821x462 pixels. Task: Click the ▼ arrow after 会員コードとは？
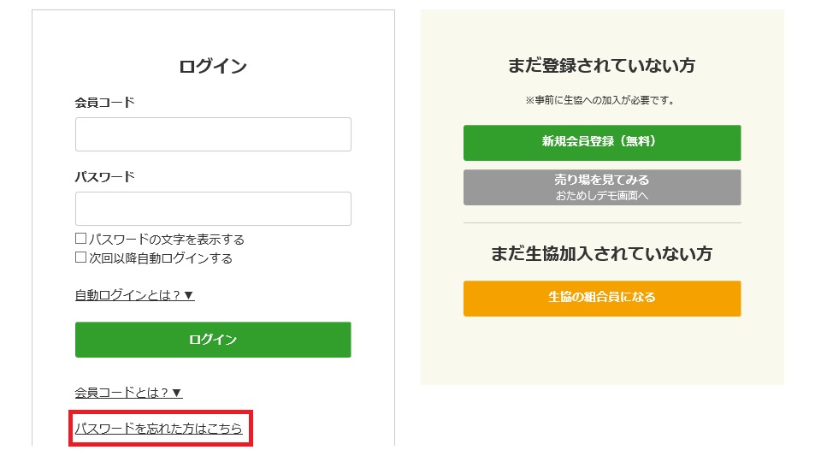[177, 393]
